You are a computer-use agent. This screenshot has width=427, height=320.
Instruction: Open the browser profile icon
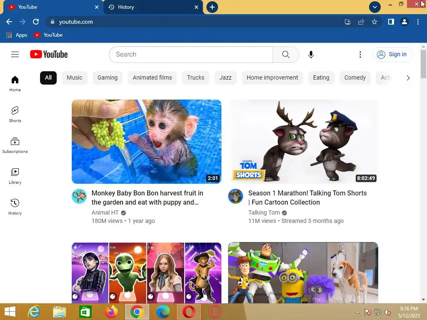(x=404, y=22)
